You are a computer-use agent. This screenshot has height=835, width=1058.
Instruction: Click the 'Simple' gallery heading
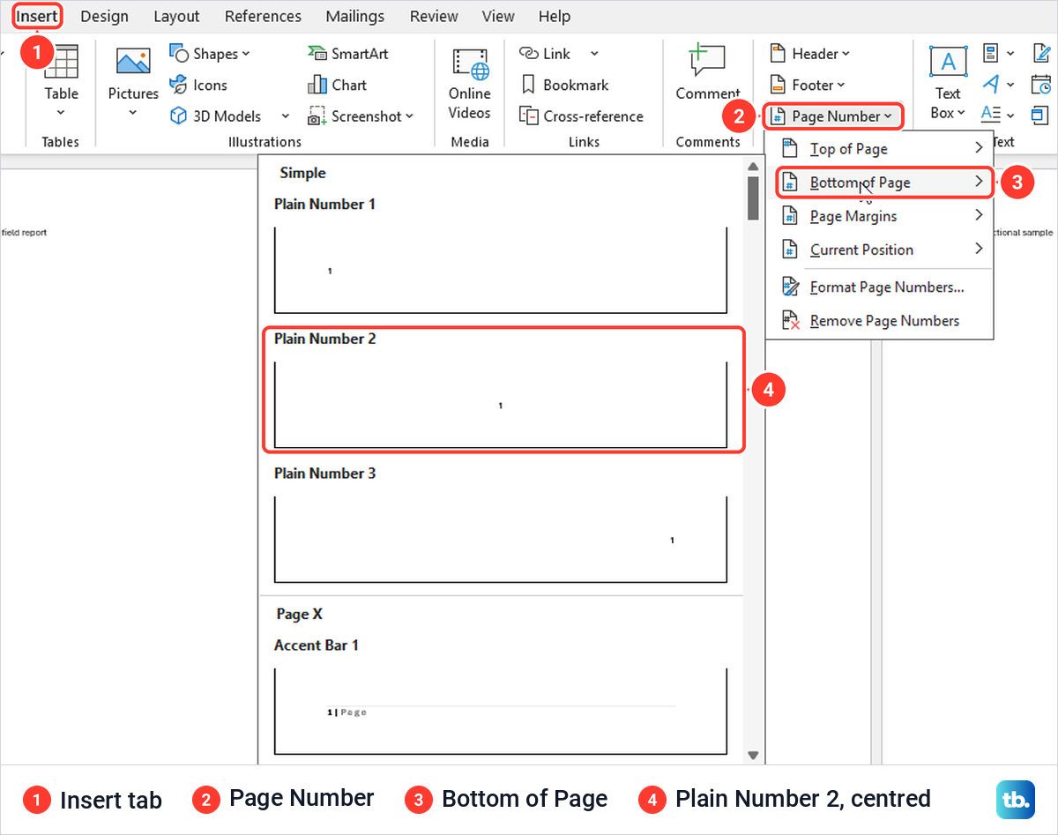pos(302,173)
